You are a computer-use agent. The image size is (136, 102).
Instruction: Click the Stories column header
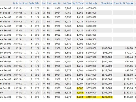pyautogui.click(x=25, y=3)
